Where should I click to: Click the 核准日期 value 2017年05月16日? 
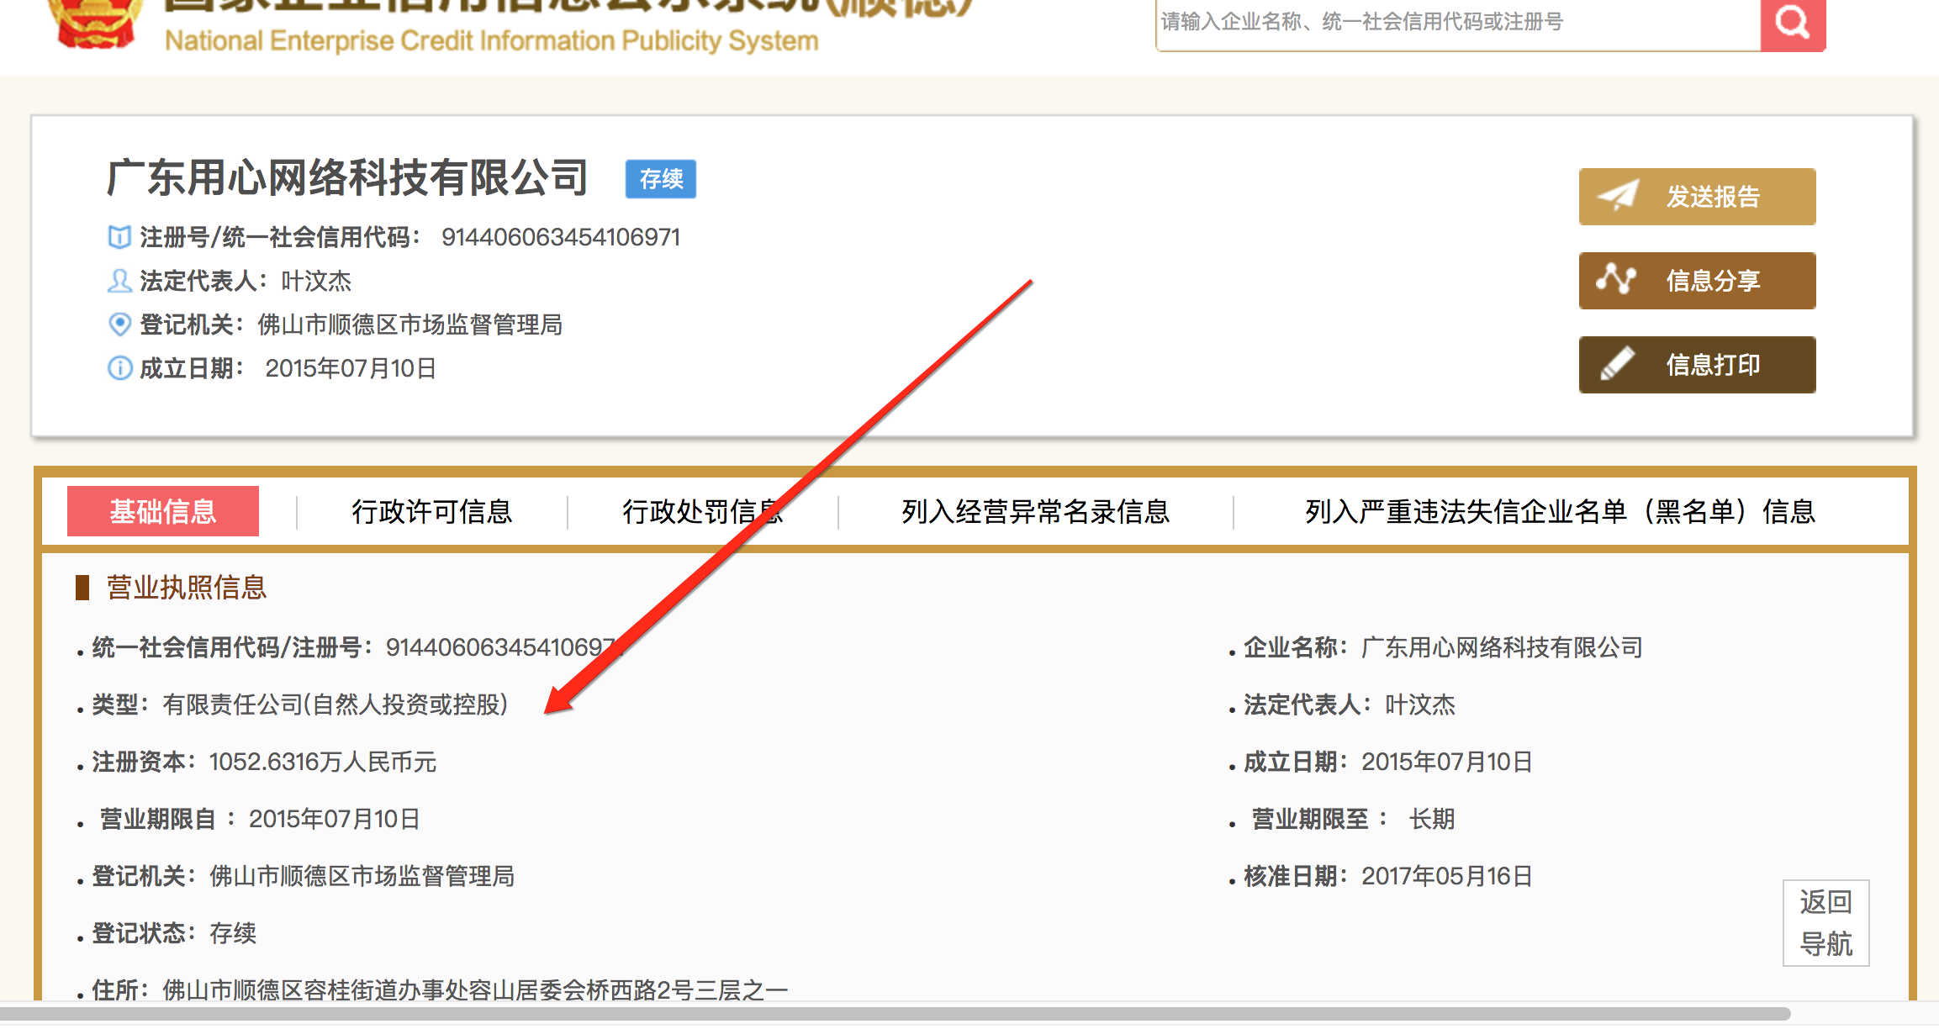point(1447,876)
